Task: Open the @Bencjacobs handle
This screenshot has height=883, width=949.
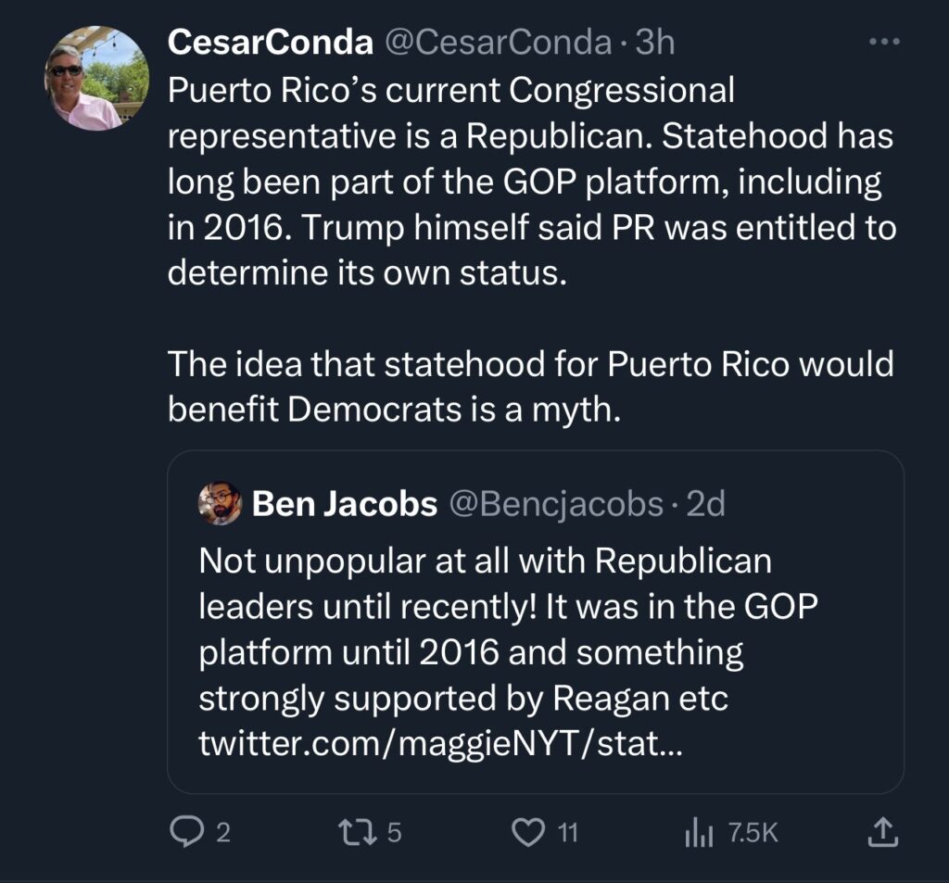Action: pos(556,504)
